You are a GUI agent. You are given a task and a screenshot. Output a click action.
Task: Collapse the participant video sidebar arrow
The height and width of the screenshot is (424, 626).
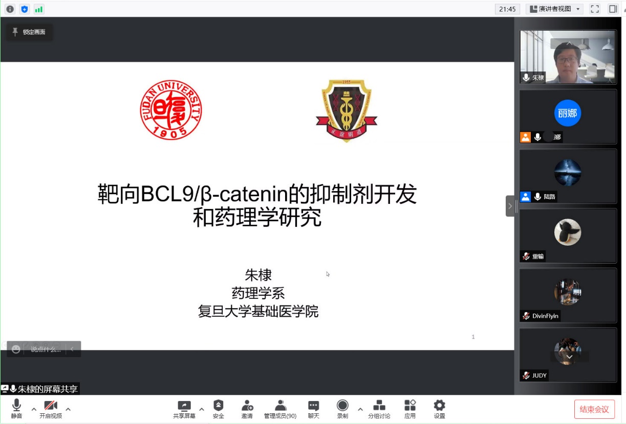510,206
